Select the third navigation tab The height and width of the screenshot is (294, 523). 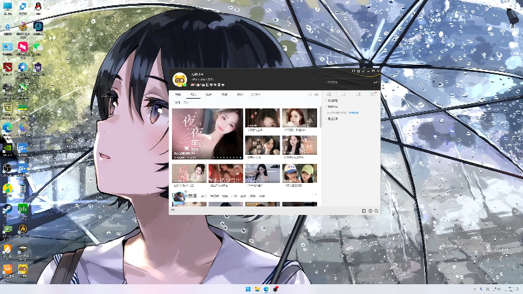209,95
